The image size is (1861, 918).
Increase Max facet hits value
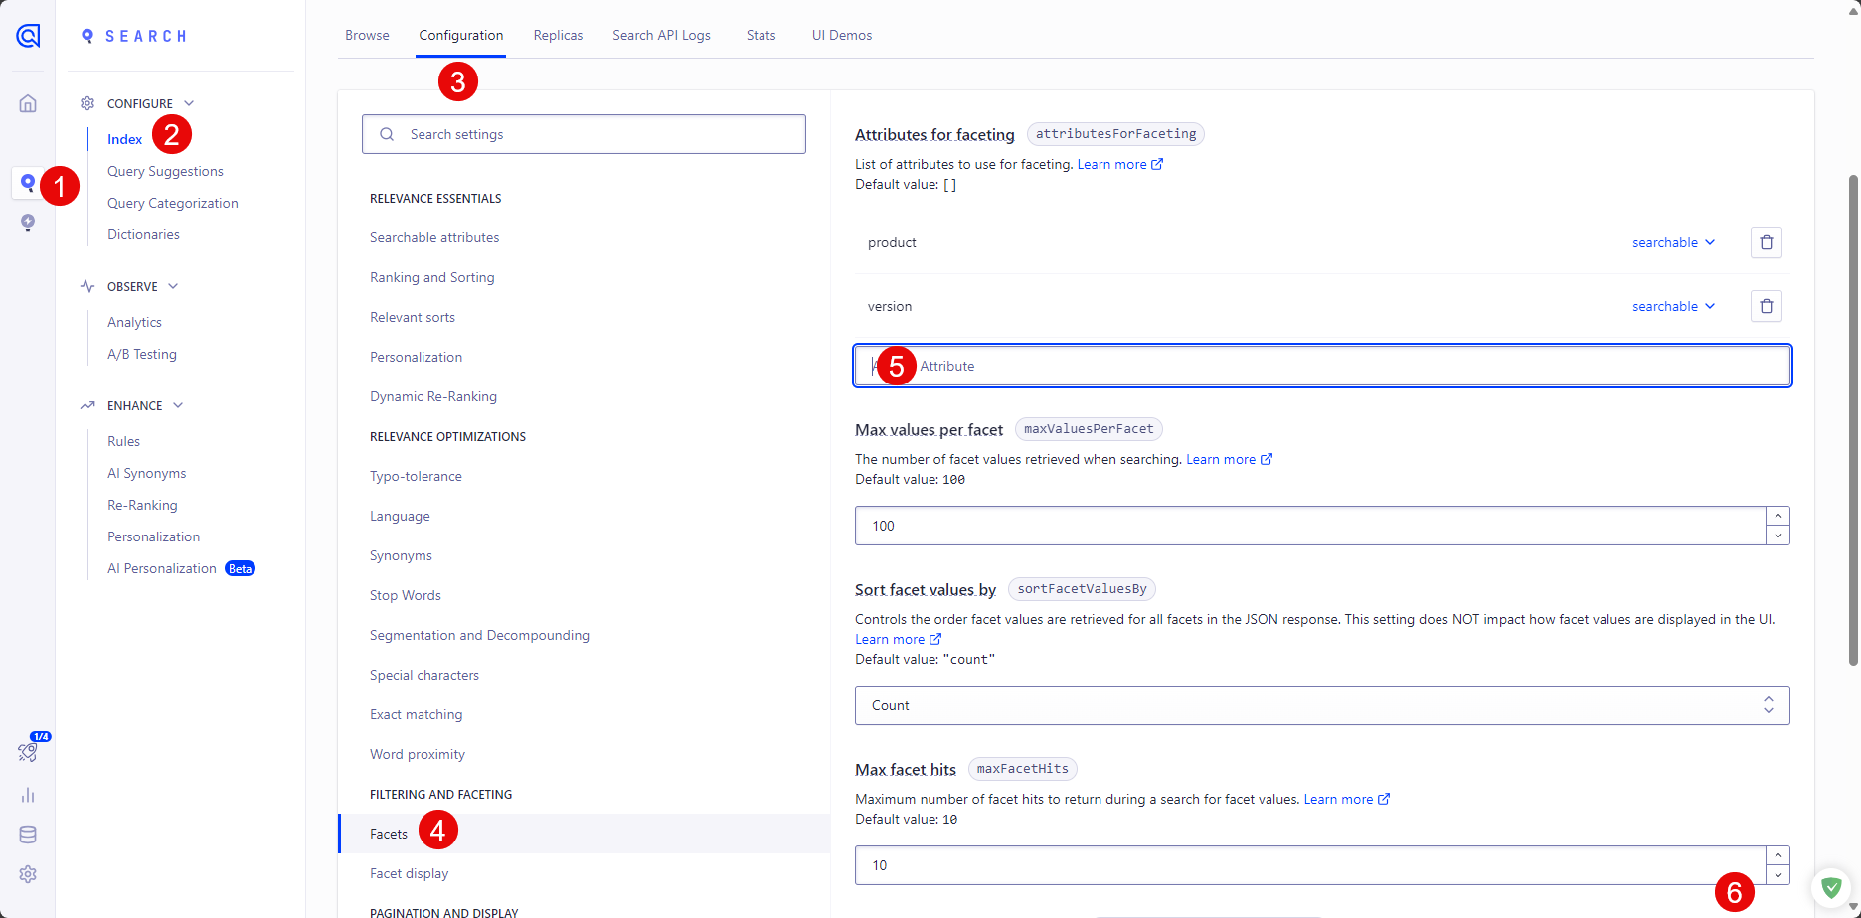[1777, 855]
